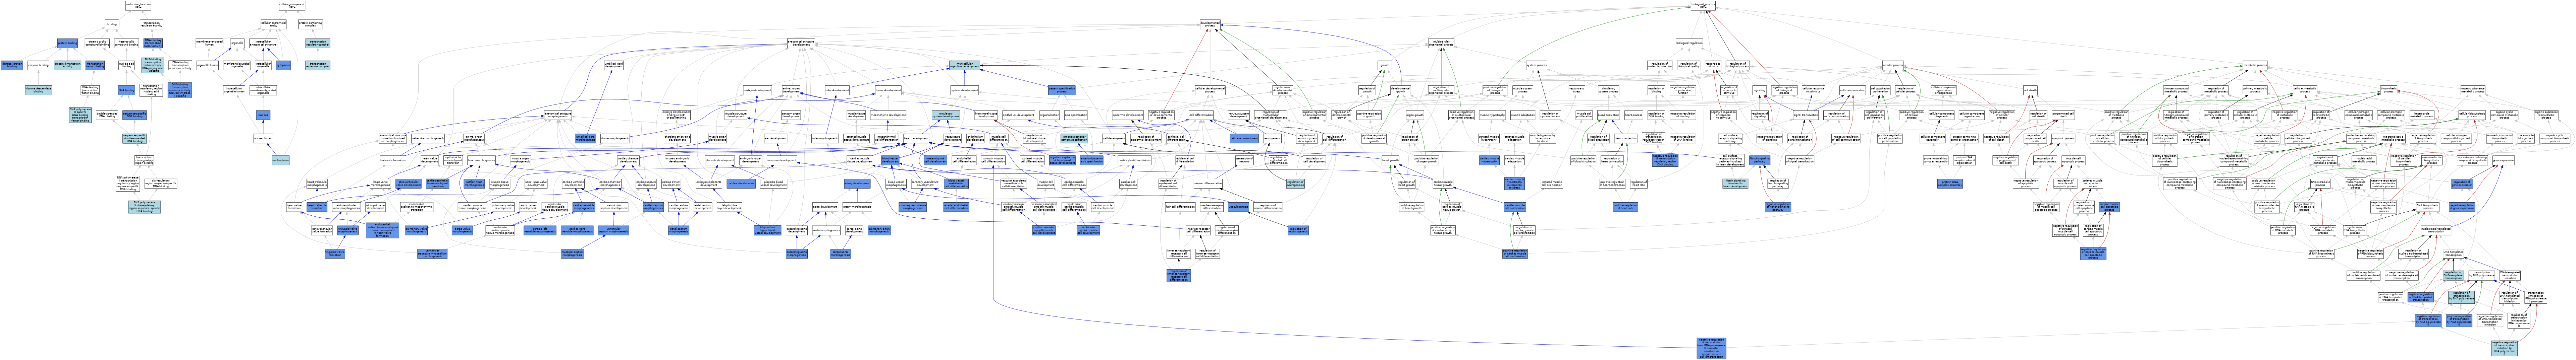Select the cellular_component Hey2 root node

pyautogui.click(x=292, y=6)
